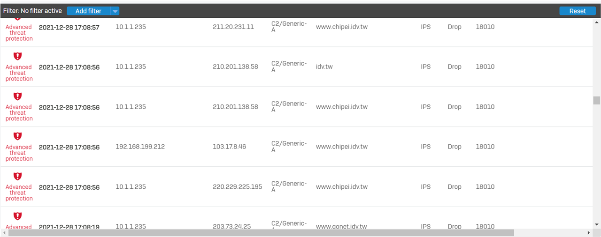Click partially visible shield icon in 211.20.231.11 row
The width and height of the screenshot is (601, 237).
point(17,19)
